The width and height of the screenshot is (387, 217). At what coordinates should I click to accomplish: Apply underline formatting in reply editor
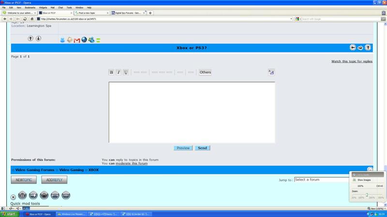click(x=126, y=72)
